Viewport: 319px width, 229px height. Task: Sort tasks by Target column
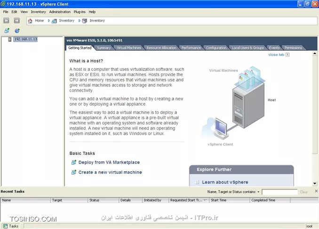coord(69,200)
